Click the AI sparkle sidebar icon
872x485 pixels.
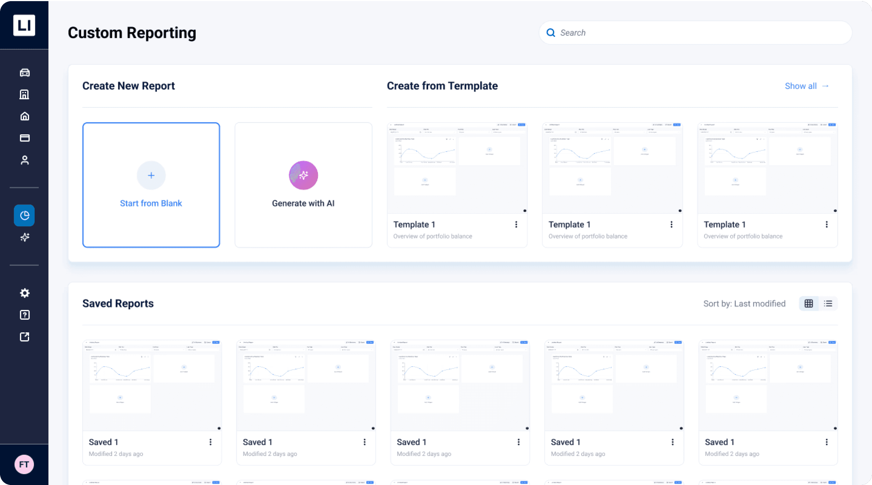pyautogui.click(x=25, y=237)
